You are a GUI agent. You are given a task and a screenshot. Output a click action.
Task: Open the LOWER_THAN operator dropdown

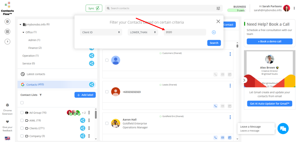(x=143, y=32)
